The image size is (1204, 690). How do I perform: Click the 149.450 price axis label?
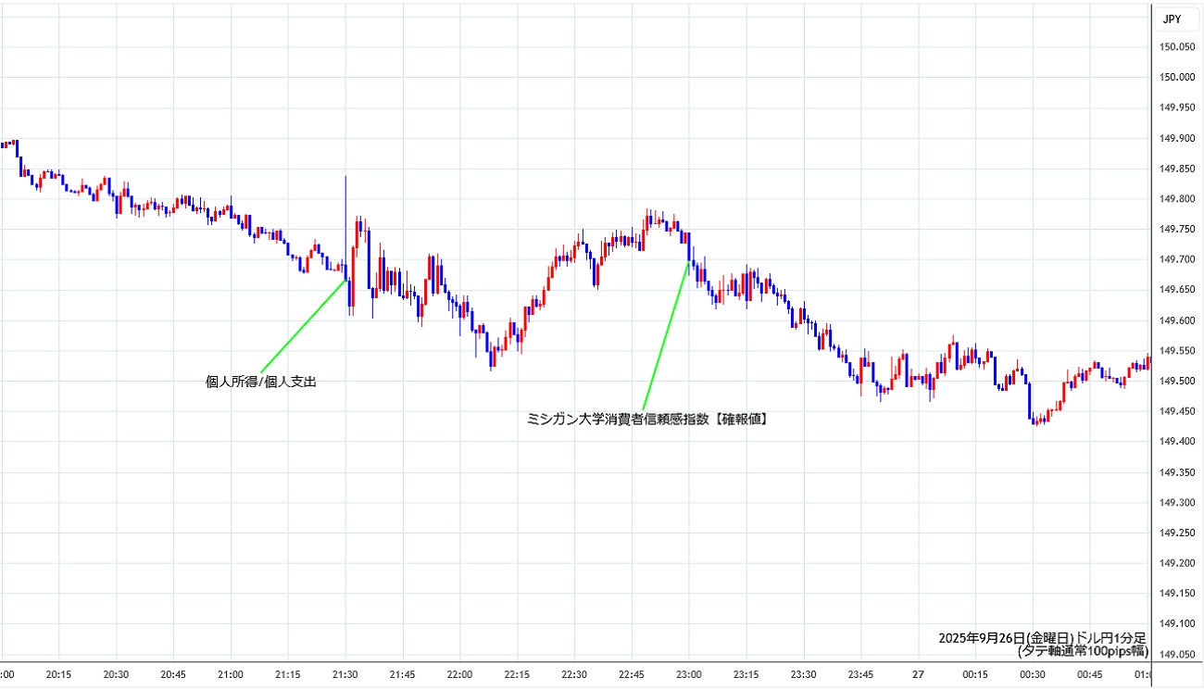pos(1177,412)
